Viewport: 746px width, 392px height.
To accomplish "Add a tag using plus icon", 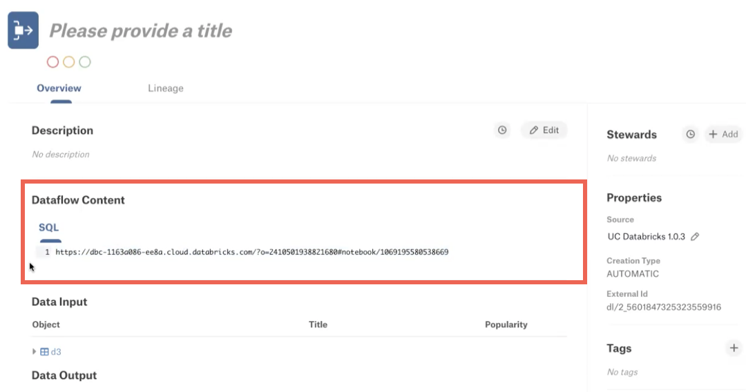I will point(734,349).
